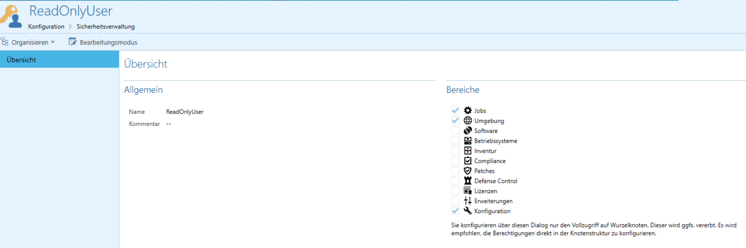Open the Organisieren dropdown menu
The width and height of the screenshot is (746, 248).
tap(28, 42)
